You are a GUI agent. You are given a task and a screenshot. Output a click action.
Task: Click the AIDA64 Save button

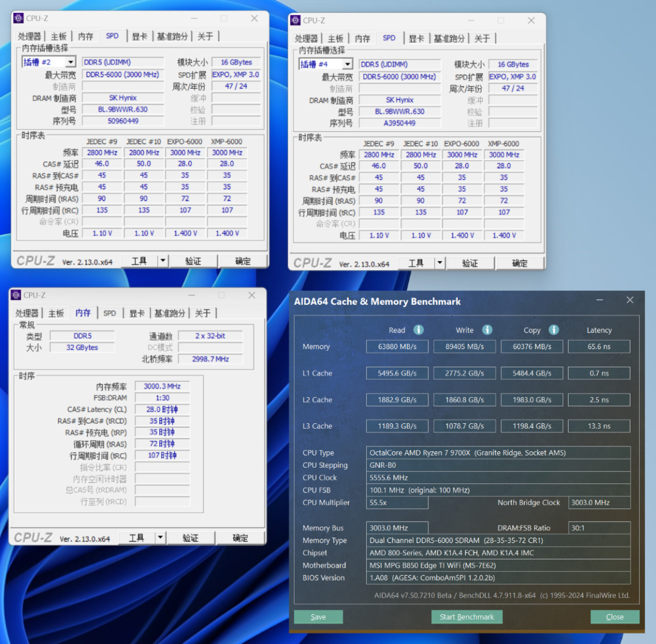pos(318,617)
